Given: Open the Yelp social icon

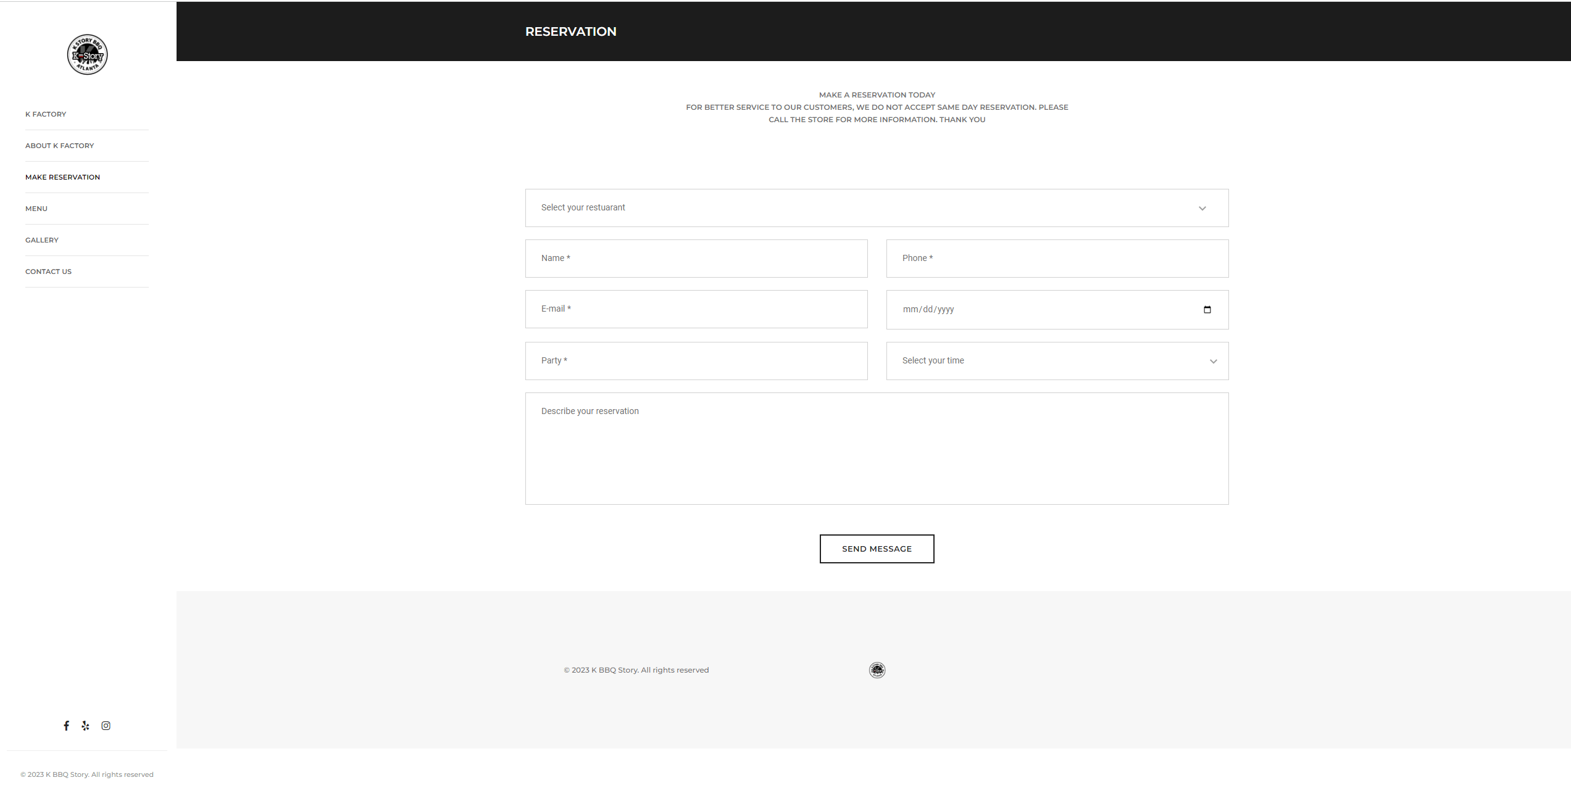Looking at the screenshot, I should click(x=85, y=726).
